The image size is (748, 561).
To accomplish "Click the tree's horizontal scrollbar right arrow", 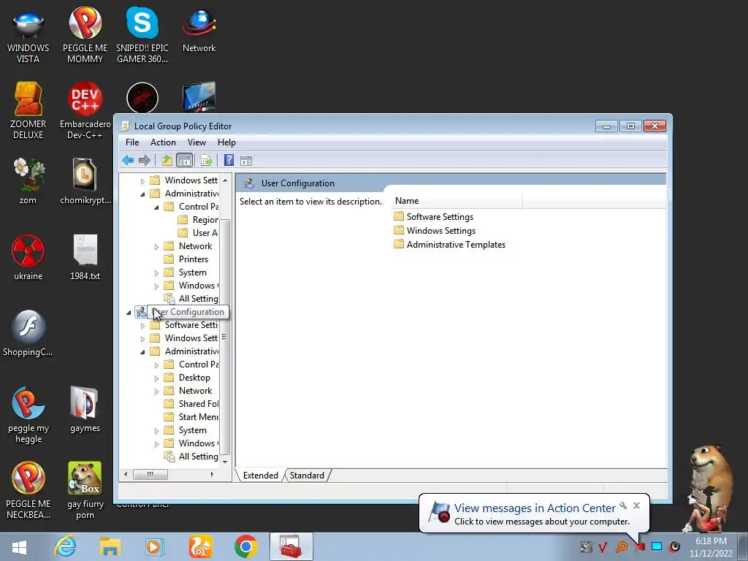I will coord(212,474).
